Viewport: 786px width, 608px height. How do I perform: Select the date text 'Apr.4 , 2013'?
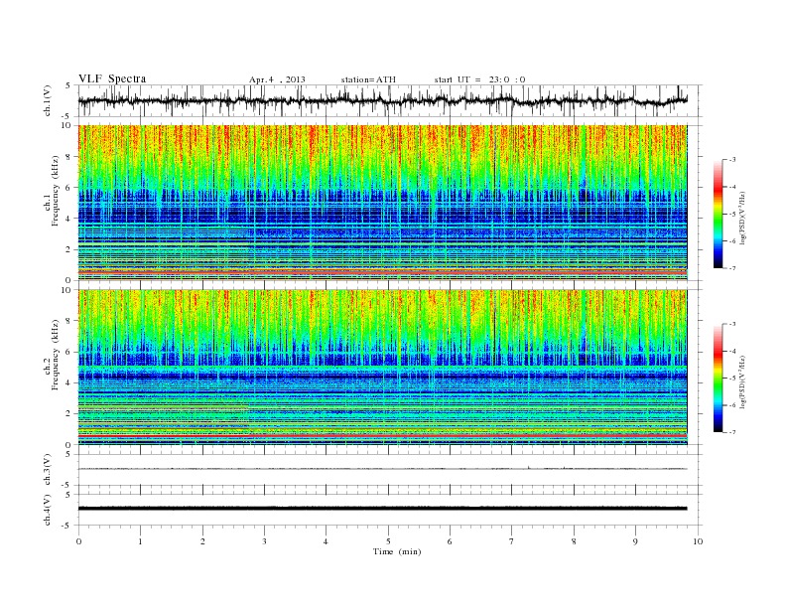[277, 79]
